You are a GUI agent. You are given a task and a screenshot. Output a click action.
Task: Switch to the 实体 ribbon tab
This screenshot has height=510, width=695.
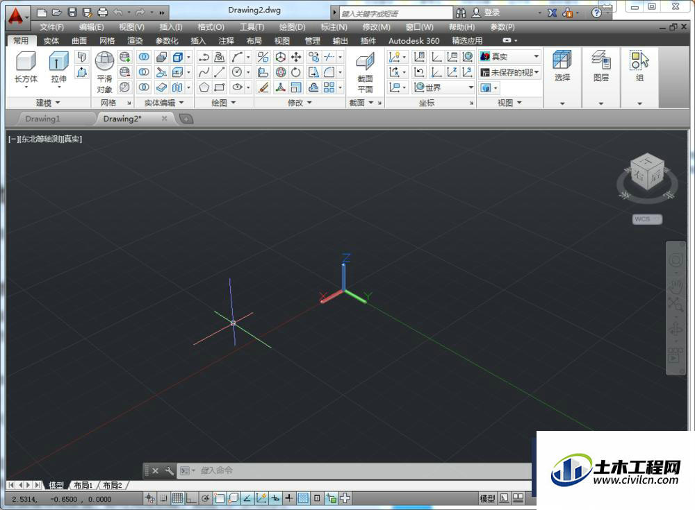pyautogui.click(x=51, y=41)
